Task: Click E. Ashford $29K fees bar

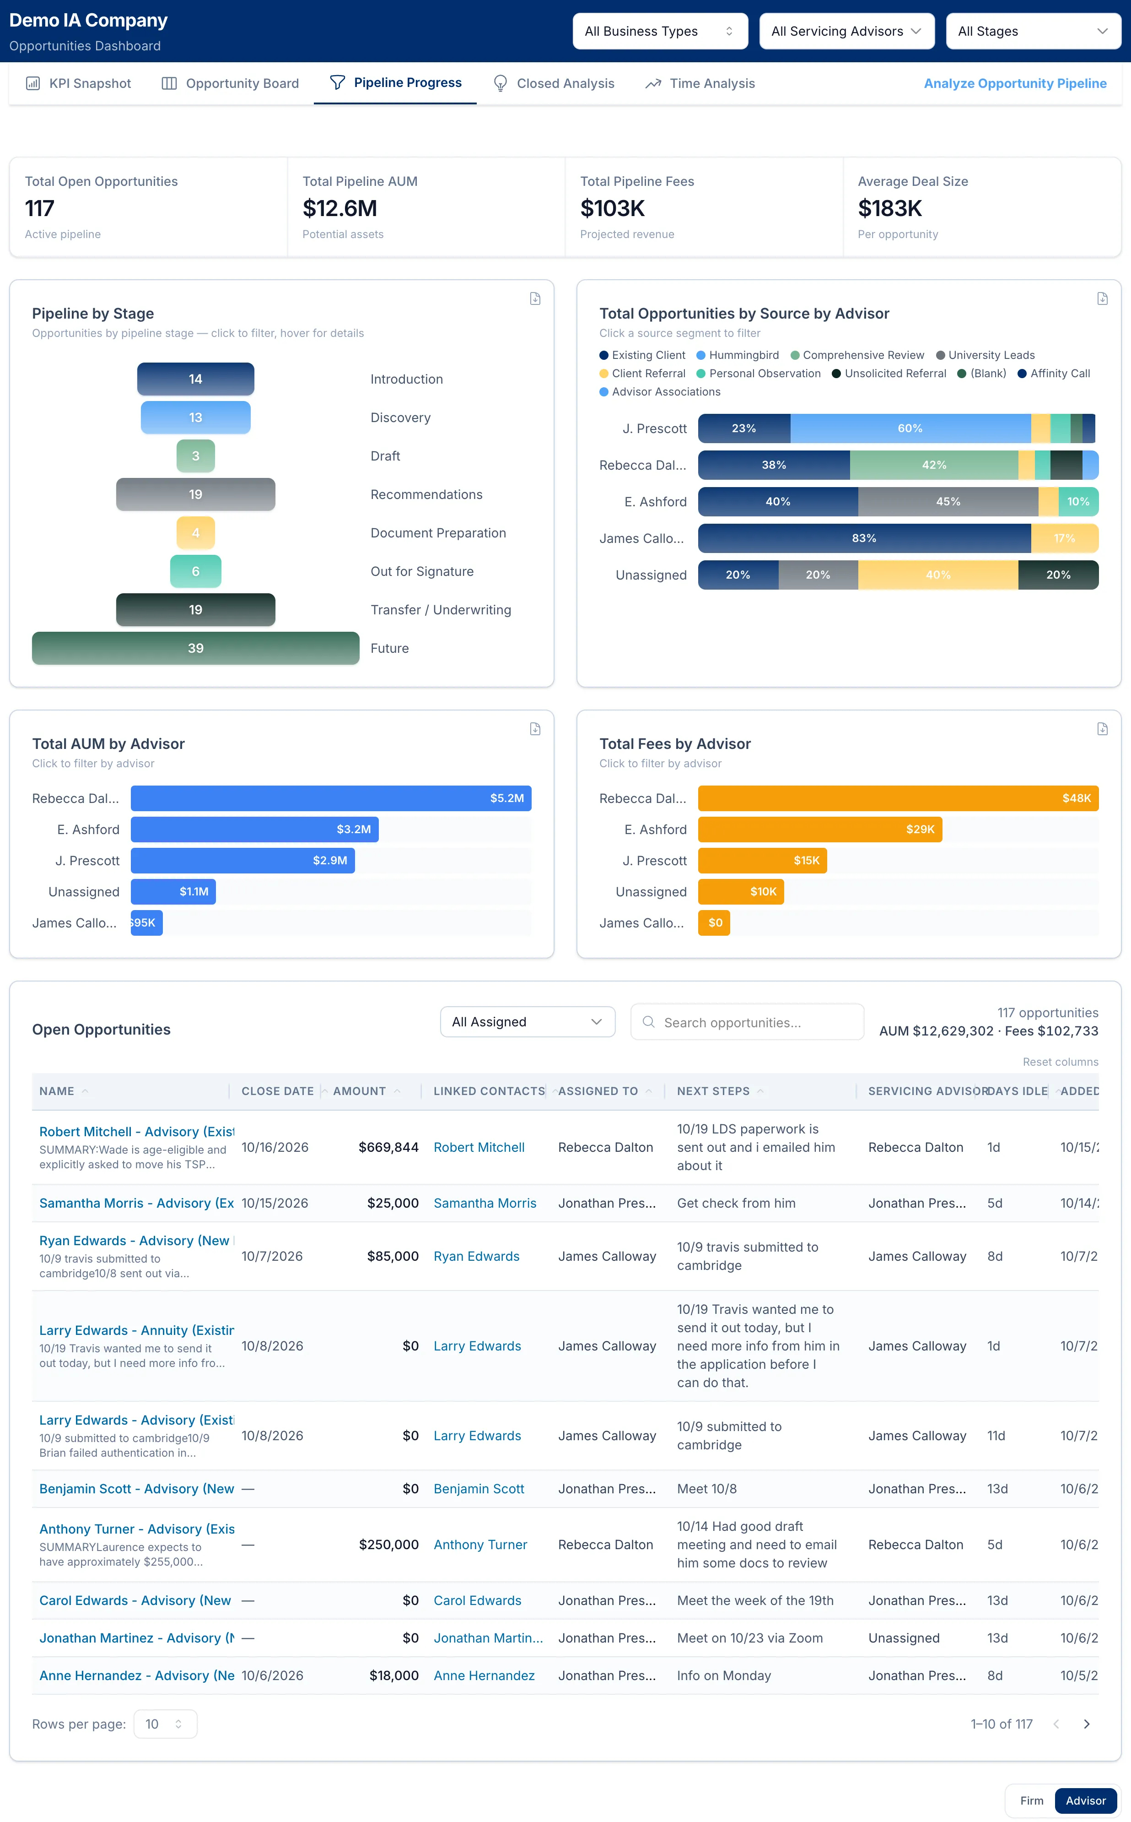Action: click(x=820, y=829)
